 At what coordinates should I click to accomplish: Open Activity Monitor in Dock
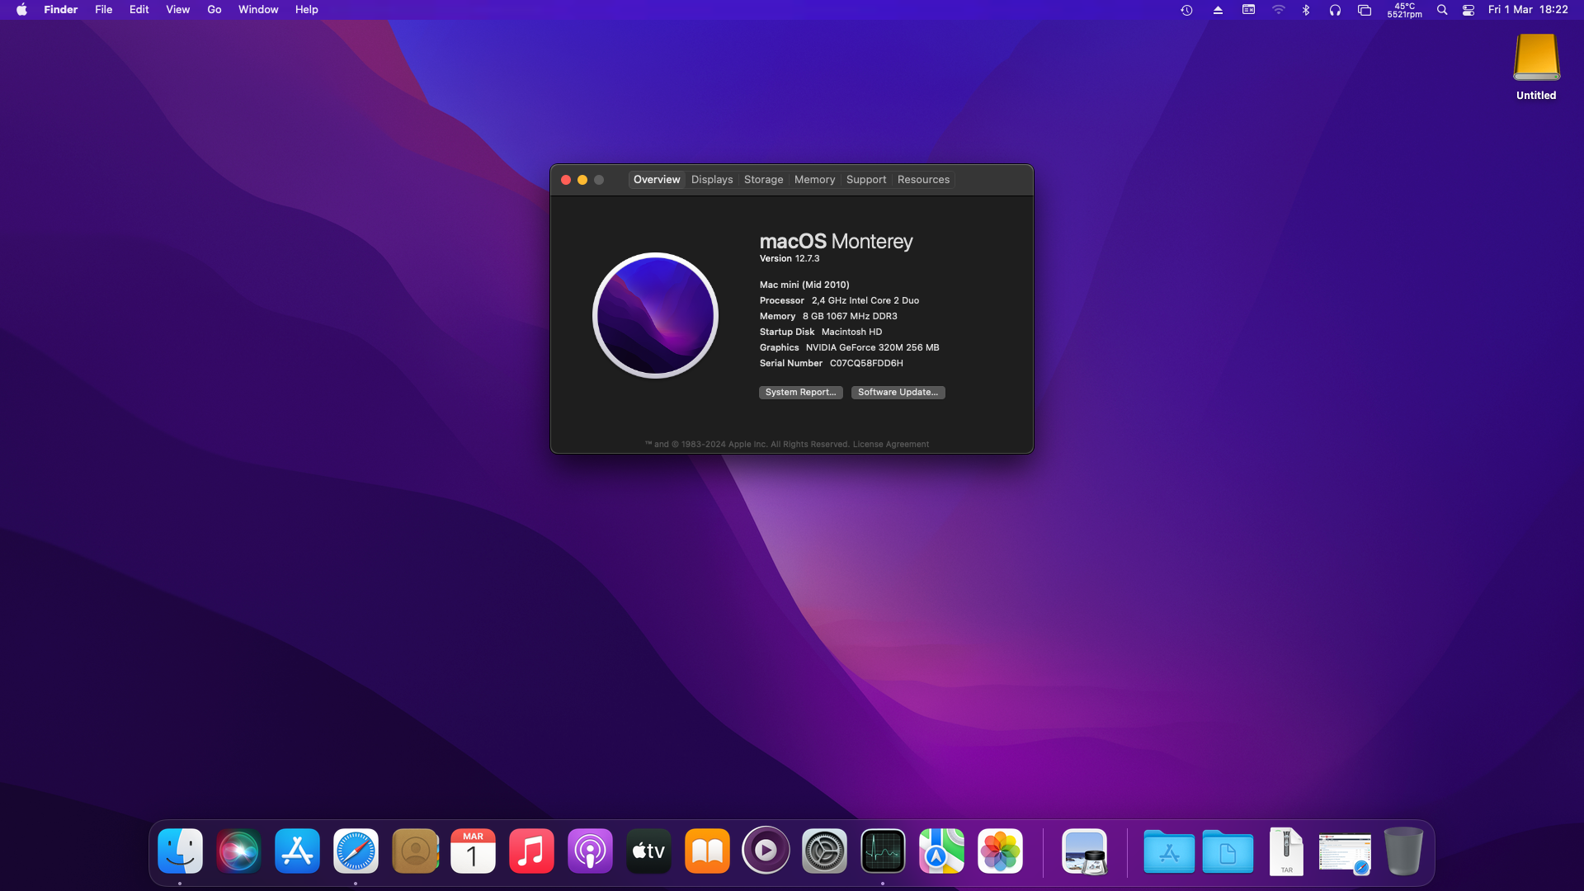tap(883, 851)
